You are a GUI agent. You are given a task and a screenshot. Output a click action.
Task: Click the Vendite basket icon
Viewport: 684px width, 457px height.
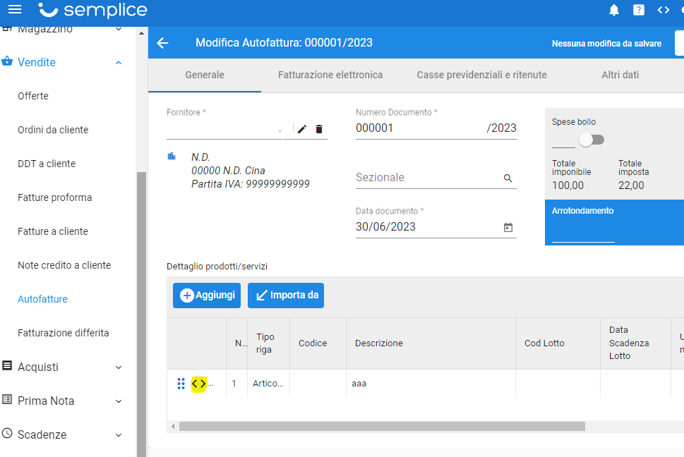pos(7,61)
